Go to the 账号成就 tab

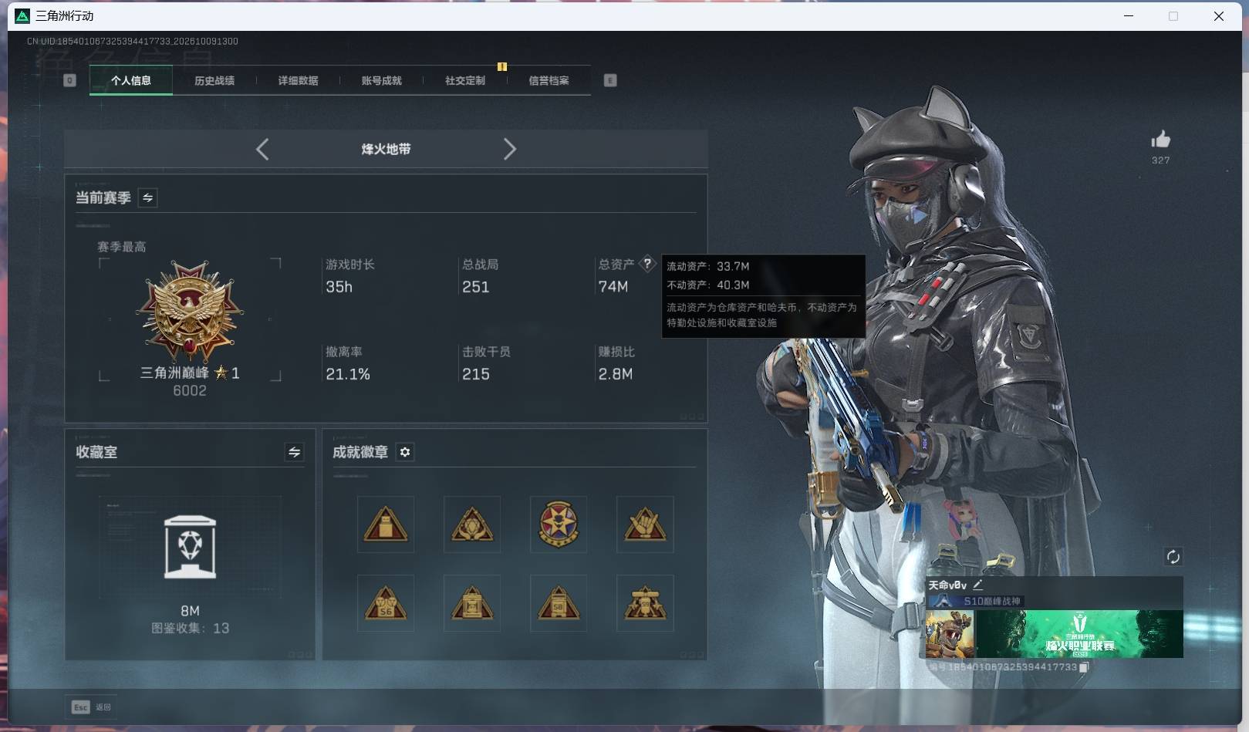point(381,80)
